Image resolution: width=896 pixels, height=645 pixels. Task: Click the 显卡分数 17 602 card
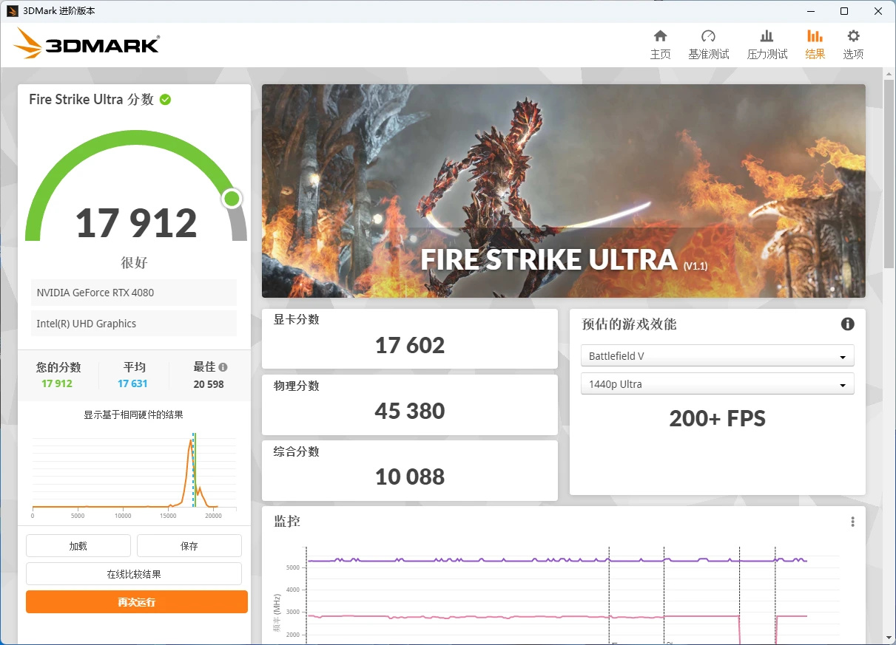pyautogui.click(x=410, y=338)
